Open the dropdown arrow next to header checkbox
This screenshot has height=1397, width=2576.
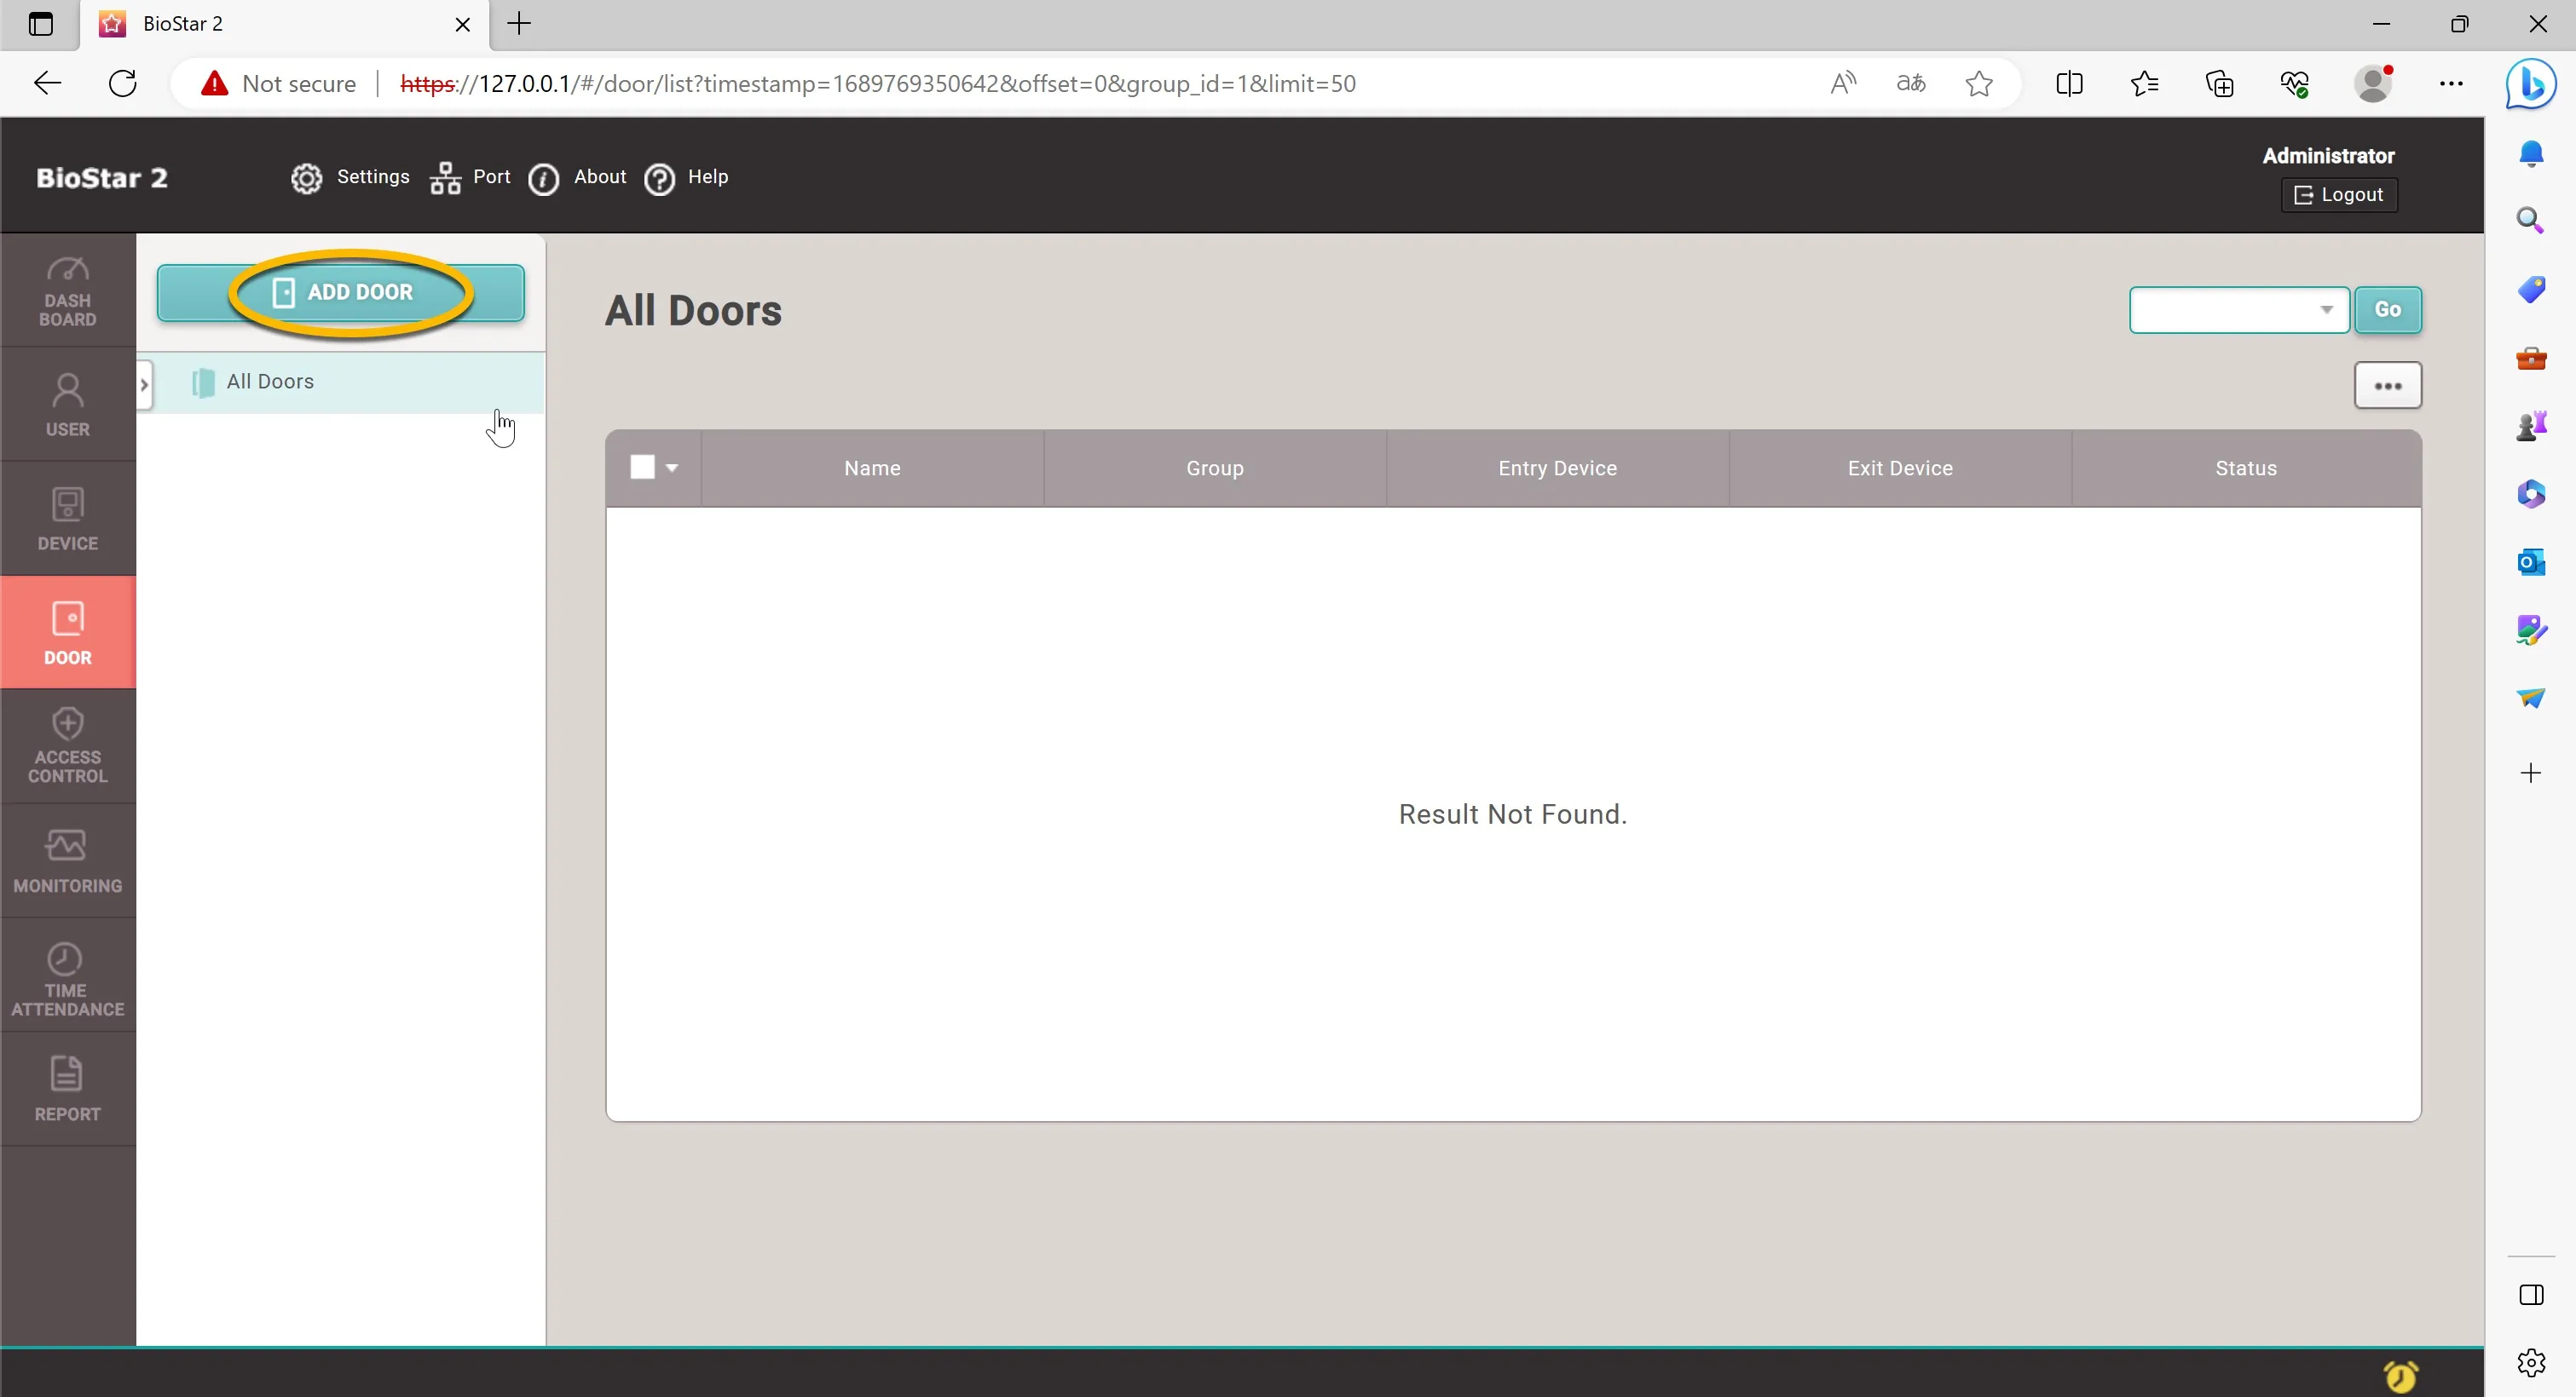(x=672, y=468)
